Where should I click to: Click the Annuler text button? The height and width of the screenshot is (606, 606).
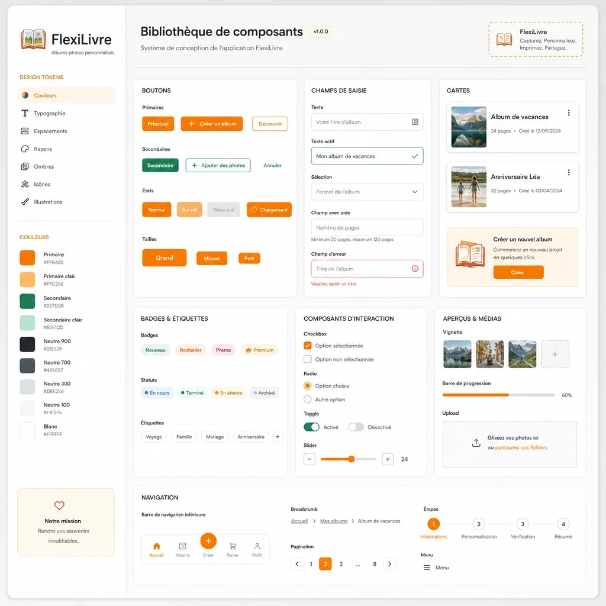point(272,165)
